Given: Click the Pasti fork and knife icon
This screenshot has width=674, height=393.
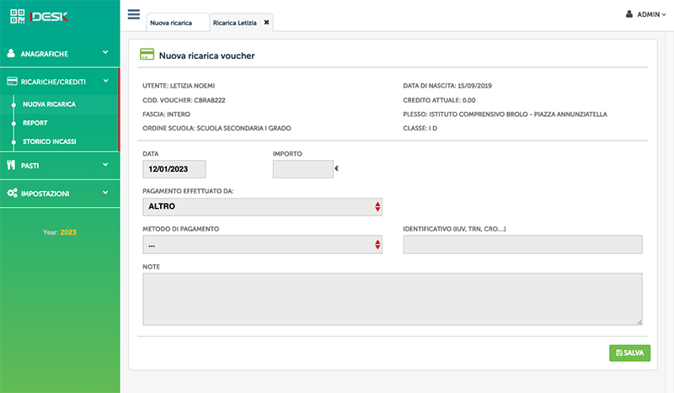Looking at the screenshot, I should (x=11, y=165).
